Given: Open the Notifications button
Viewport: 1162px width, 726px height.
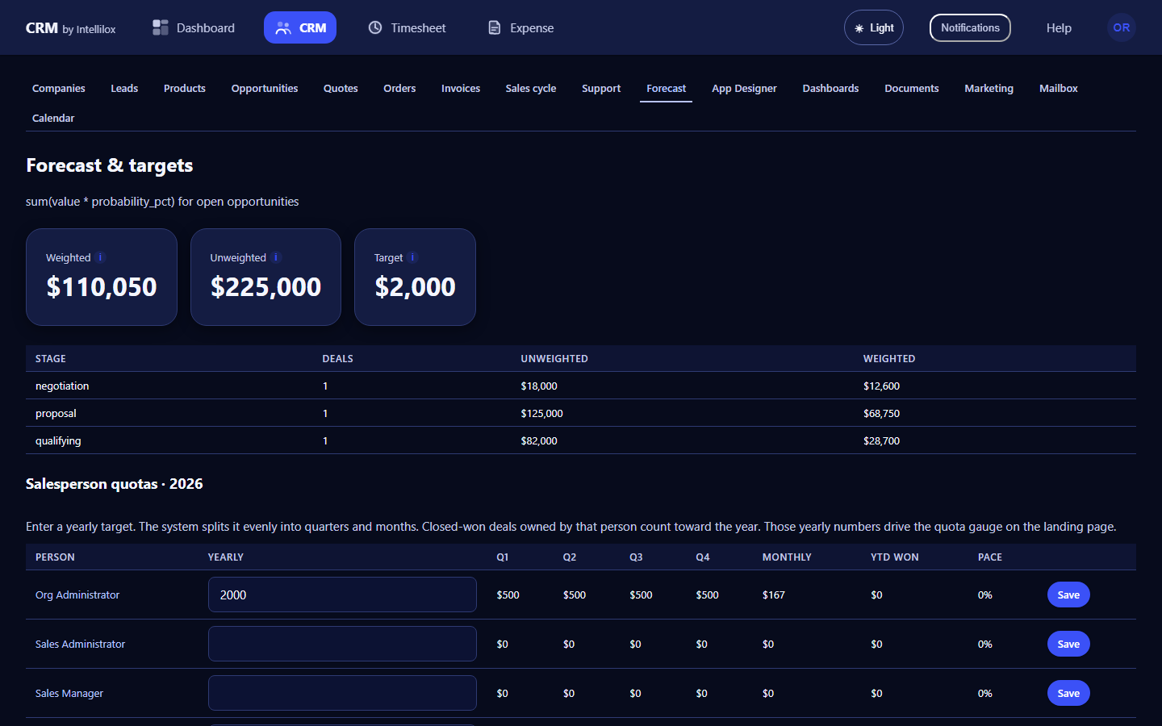Looking at the screenshot, I should (970, 27).
